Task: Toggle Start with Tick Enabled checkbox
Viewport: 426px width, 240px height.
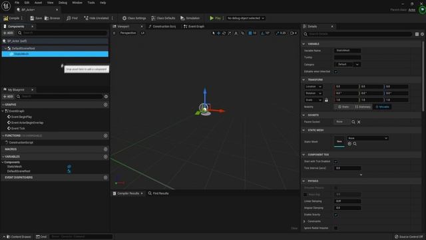Action: point(335,161)
